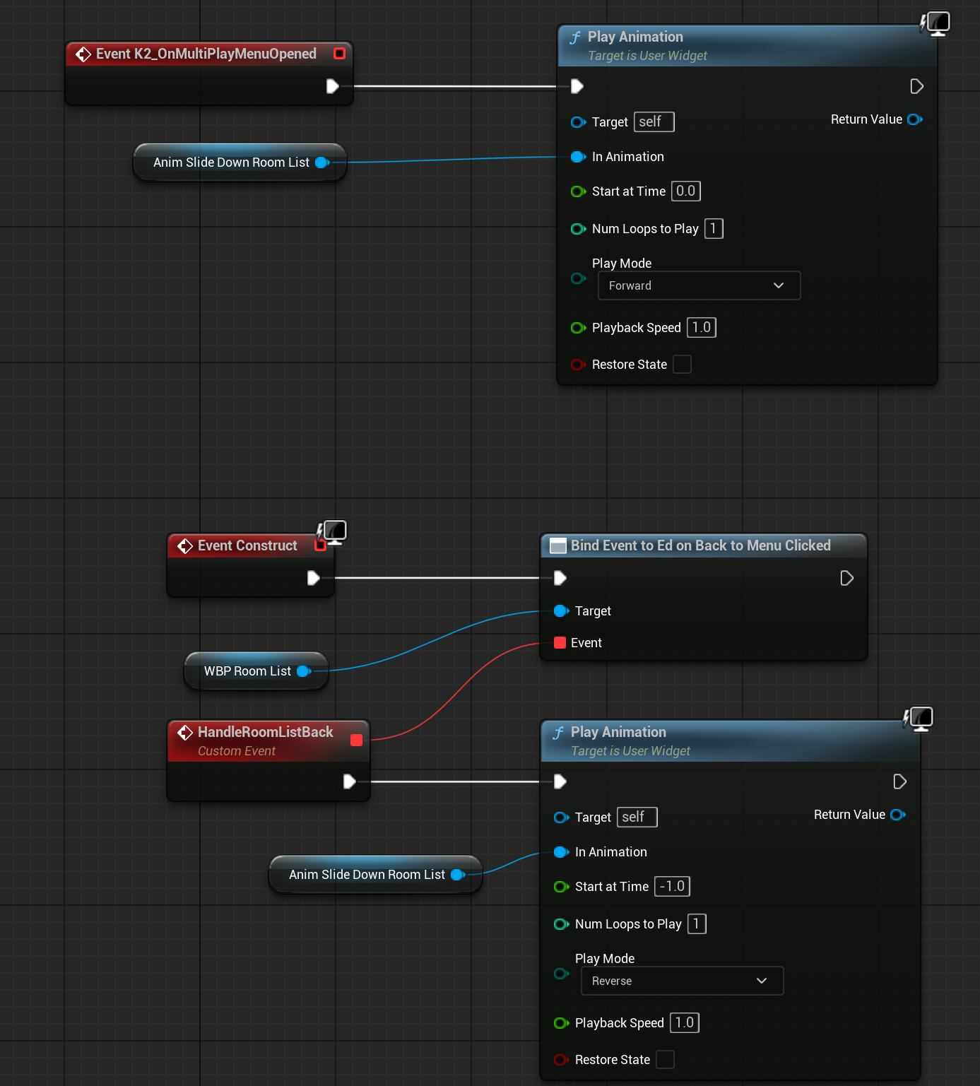
Task: Click the self Target field on bottom Play Animation
Action: 637,817
